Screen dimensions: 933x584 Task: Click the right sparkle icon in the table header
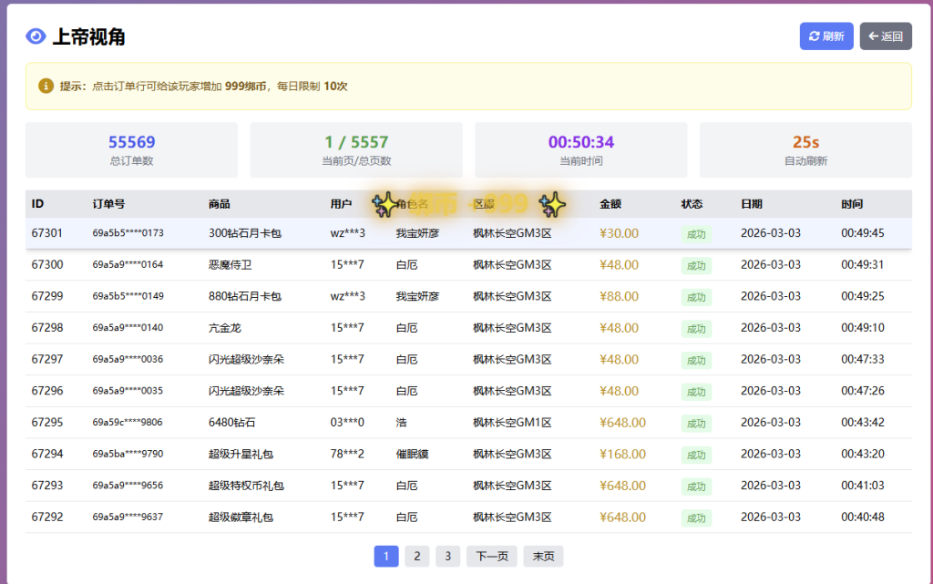[x=552, y=205]
